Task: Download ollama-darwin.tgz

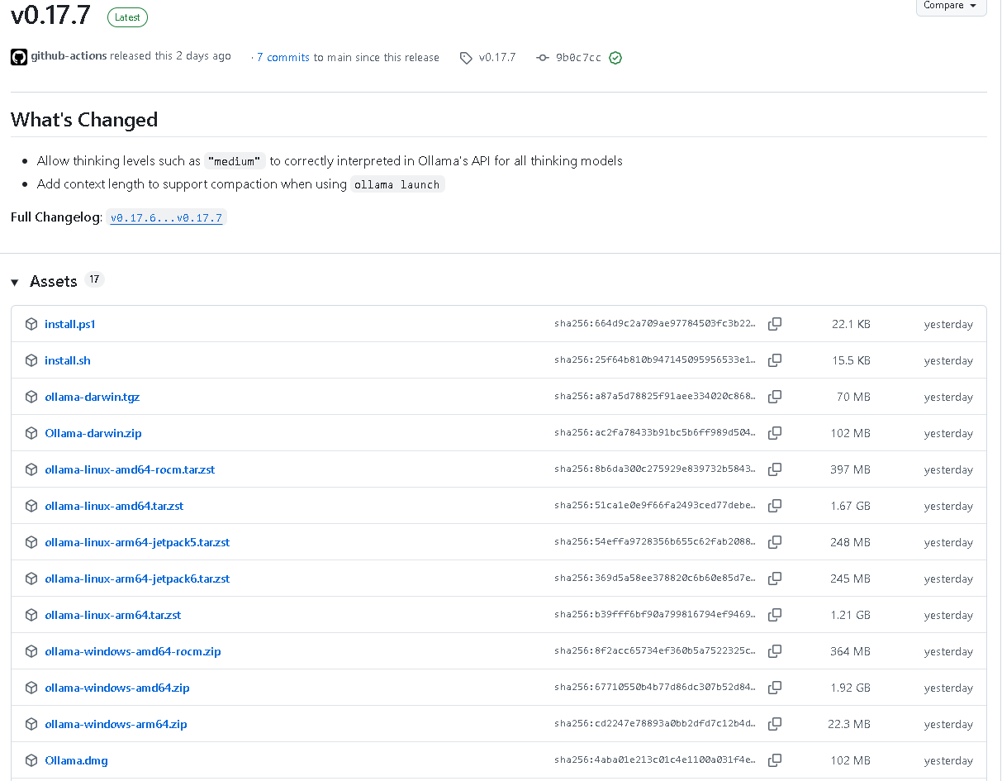Action: [93, 397]
